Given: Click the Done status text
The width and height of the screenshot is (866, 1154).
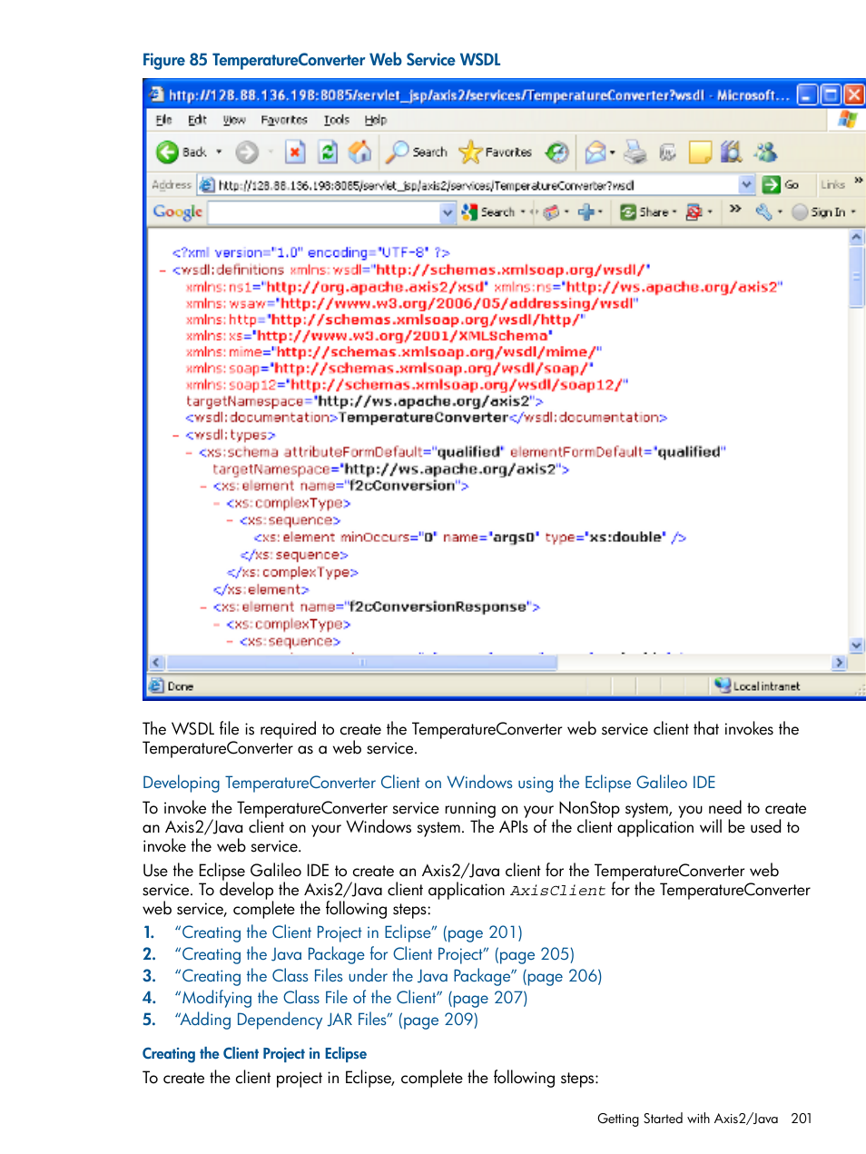Looking at the screenshot, I should pos(181,686).
